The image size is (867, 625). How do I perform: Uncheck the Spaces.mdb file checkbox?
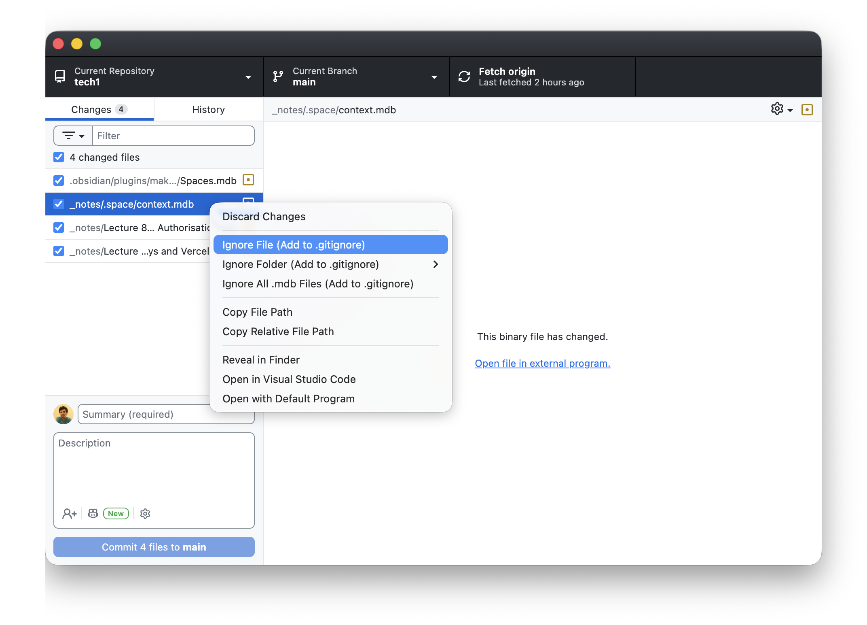(59, 181)
